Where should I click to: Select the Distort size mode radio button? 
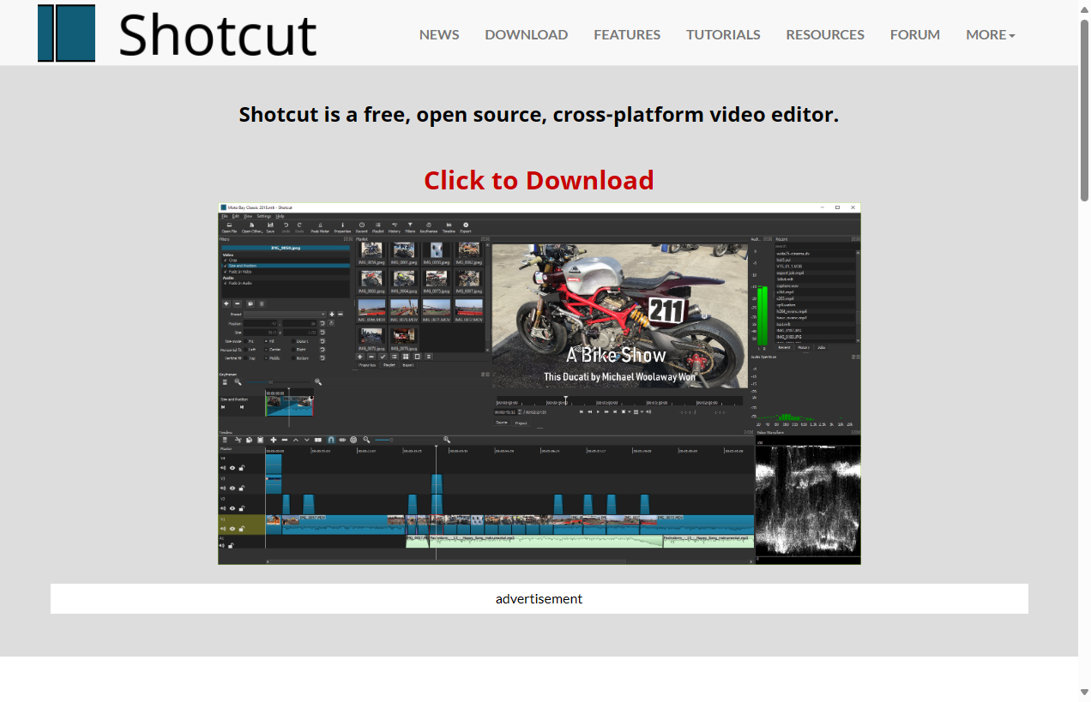coord(293,341)
